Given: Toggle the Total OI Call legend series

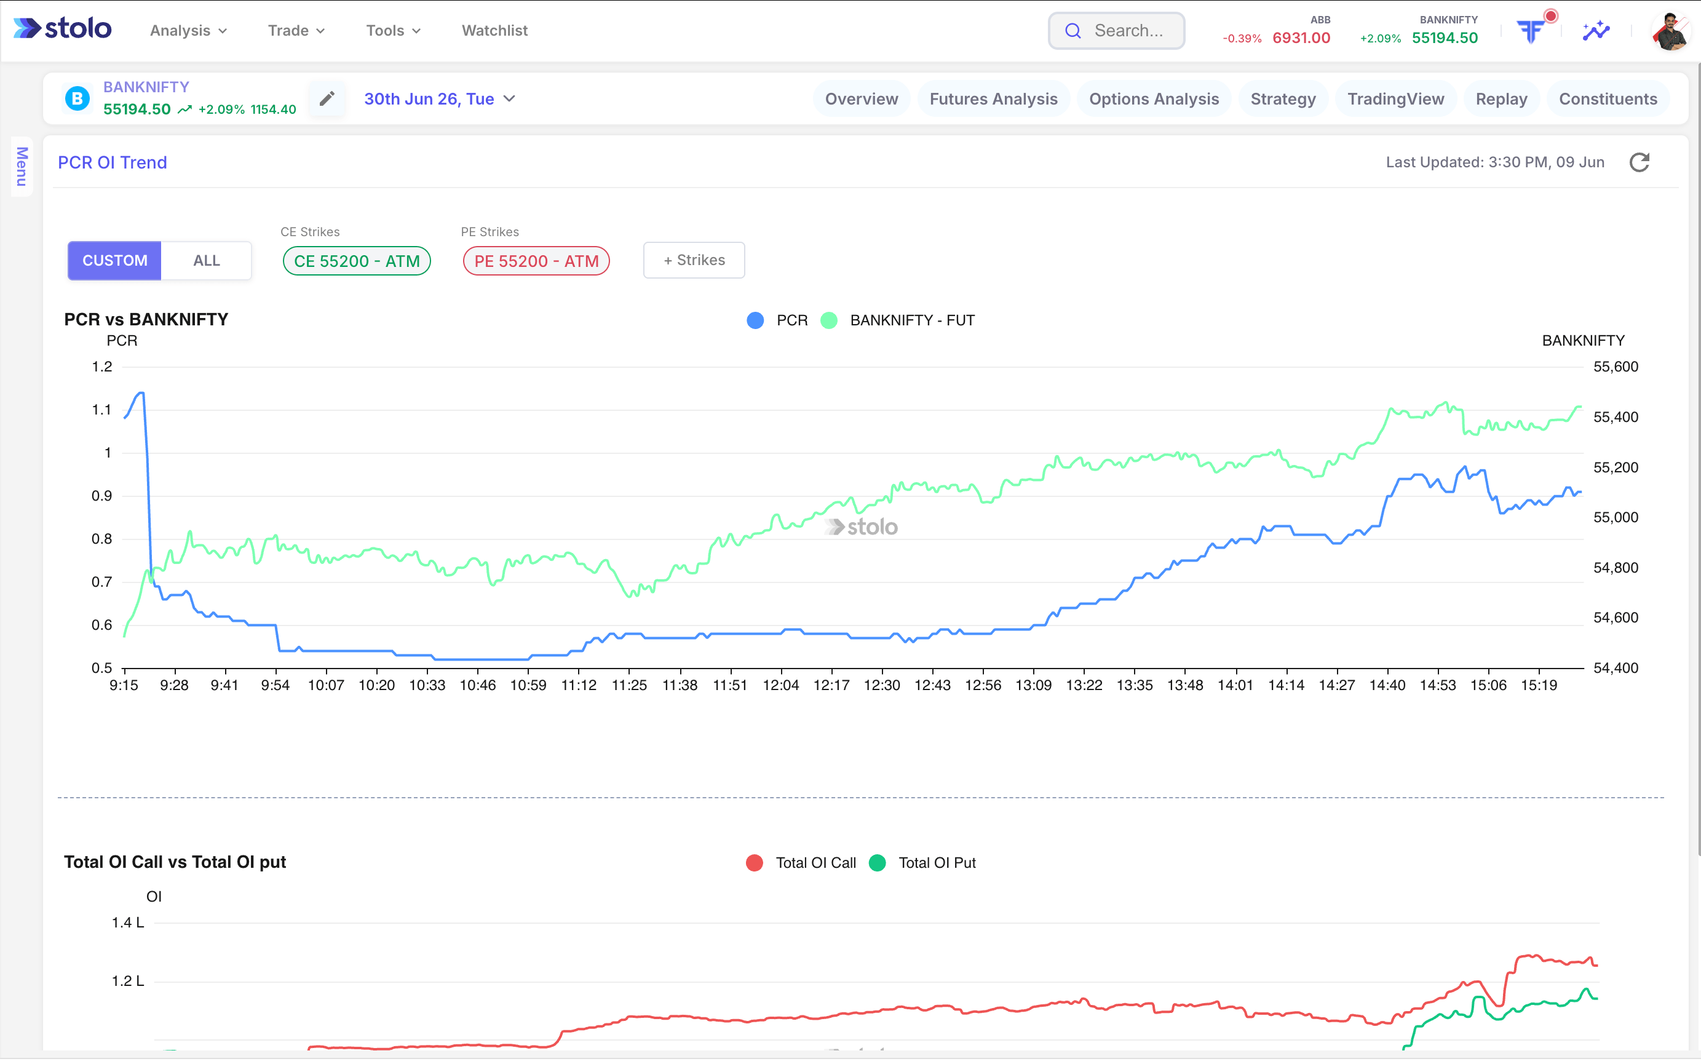Looking at the screenshot, I should click(x=801, y=863).
